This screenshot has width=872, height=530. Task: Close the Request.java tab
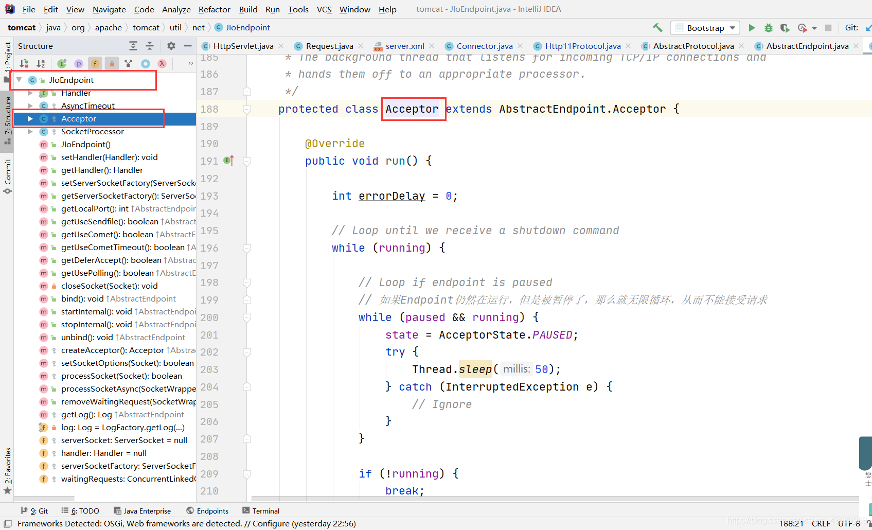pos(361,46)
